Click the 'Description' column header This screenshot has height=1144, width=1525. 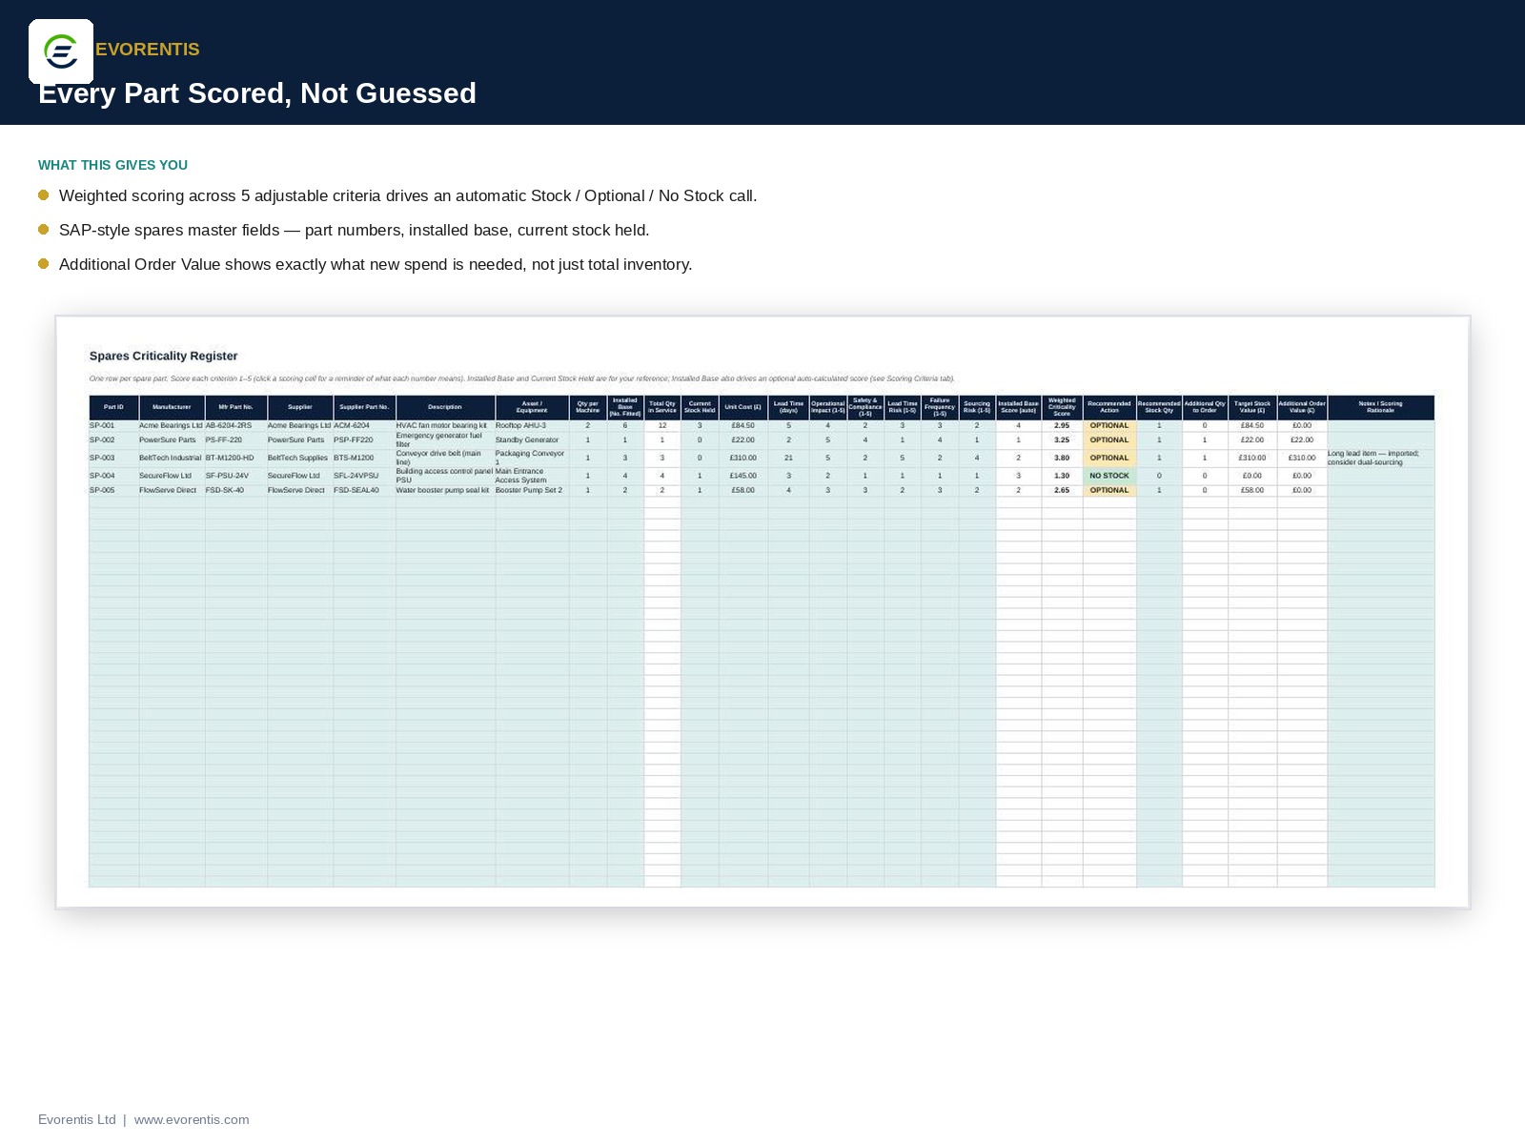(445, 407)
